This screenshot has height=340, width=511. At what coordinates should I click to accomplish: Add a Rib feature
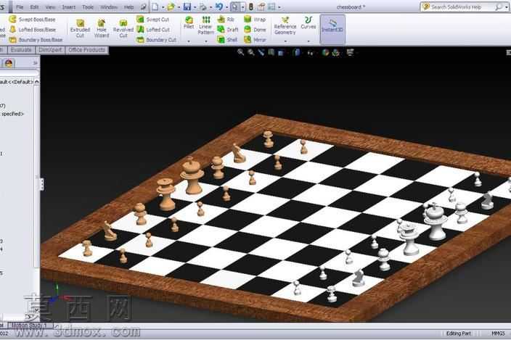point(226,20)
